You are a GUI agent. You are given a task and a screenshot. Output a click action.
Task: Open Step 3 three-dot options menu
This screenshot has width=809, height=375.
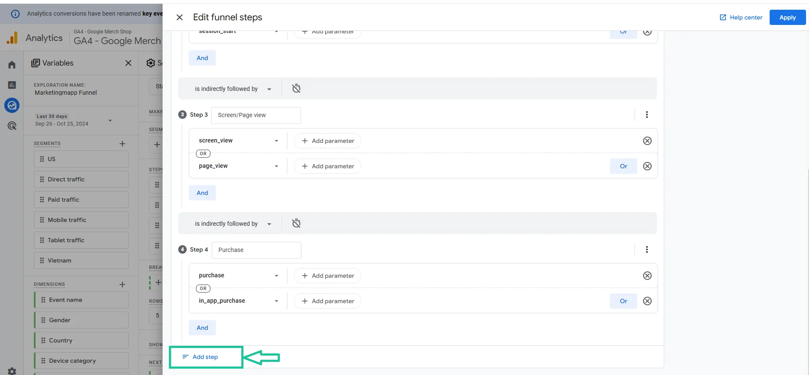[x=647, y=115]
